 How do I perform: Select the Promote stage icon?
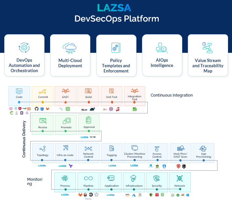(67, 121)
